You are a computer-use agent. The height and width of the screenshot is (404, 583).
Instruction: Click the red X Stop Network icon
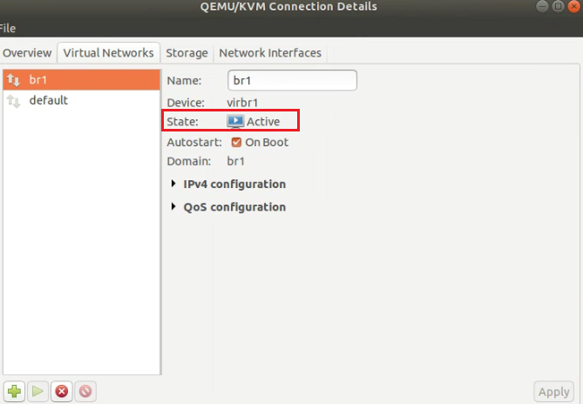62,391
